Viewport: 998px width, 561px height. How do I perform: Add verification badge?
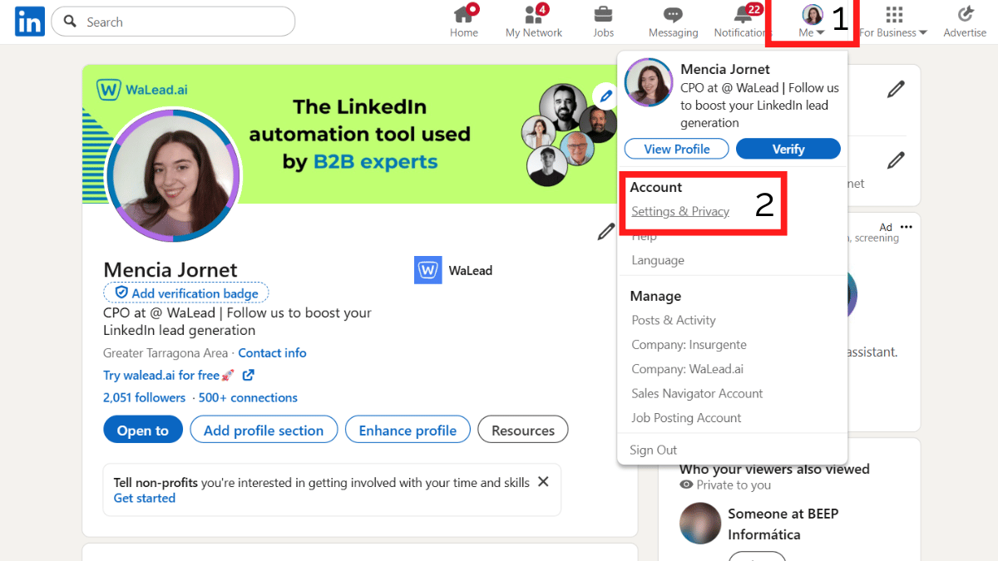point(186,293)
